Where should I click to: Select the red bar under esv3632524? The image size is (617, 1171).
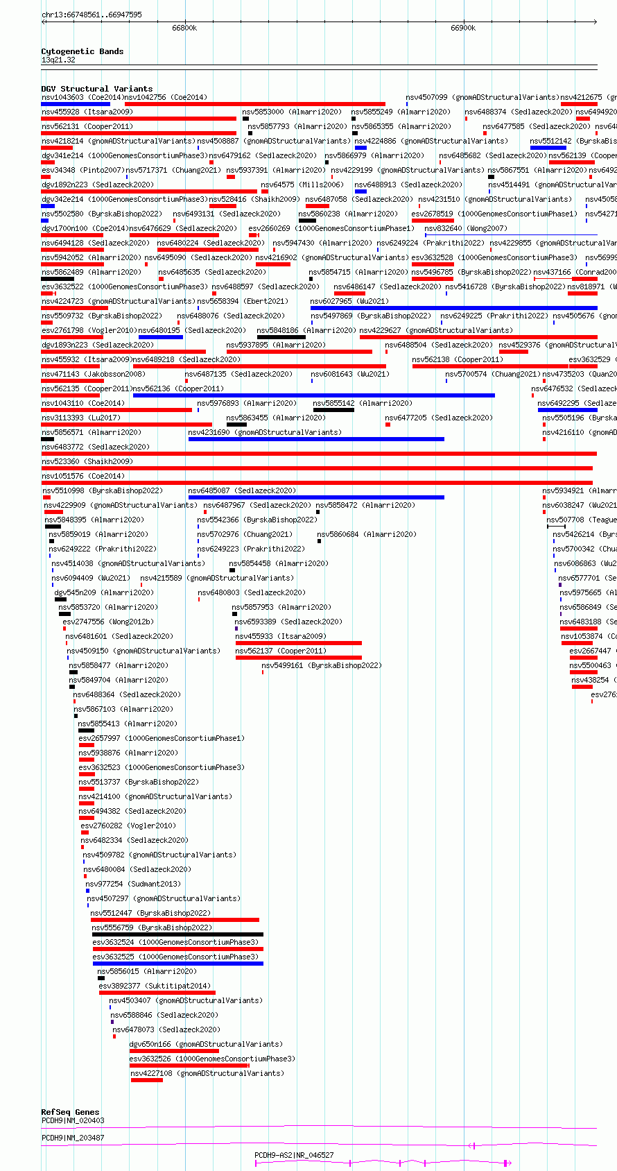(x=177, y=949)
